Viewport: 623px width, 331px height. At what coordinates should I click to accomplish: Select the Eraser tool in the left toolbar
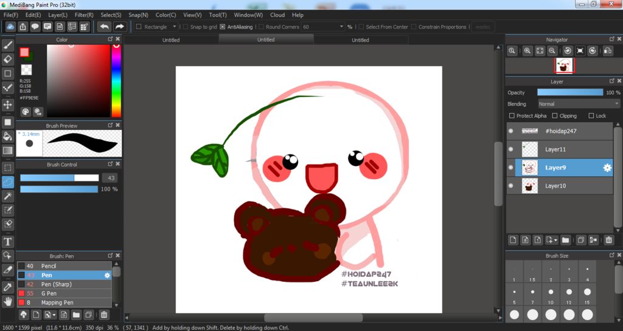(x=8, y=59)
